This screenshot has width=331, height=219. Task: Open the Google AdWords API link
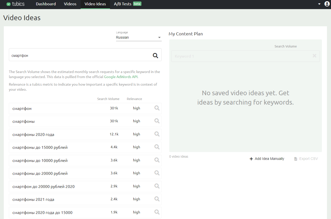[121, 77]
